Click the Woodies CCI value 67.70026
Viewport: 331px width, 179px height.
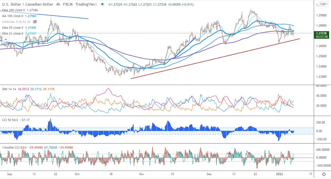(51, 147)
